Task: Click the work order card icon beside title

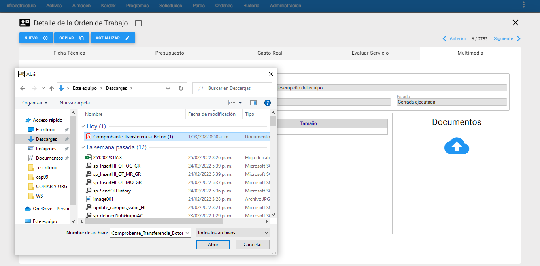Action: pos(25,23)
